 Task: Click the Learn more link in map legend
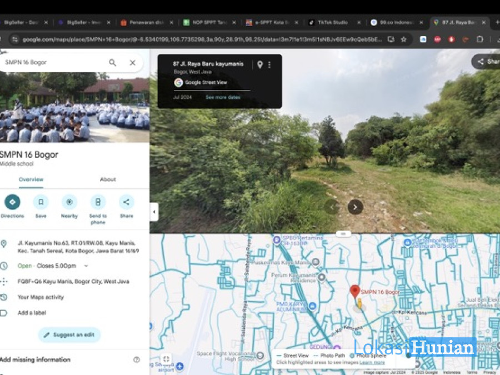coord(372,363)
